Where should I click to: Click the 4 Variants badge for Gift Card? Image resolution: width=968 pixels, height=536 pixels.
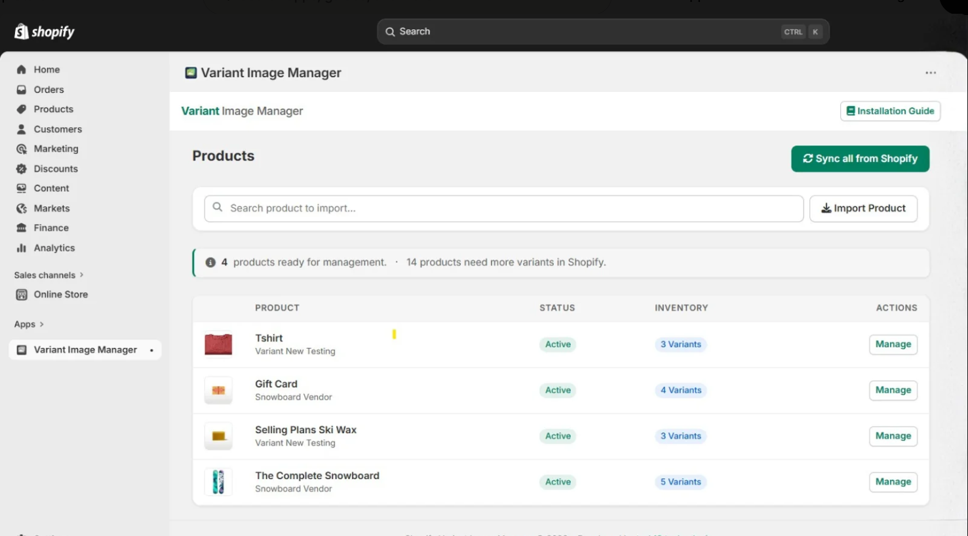click(x=681, y=390)
